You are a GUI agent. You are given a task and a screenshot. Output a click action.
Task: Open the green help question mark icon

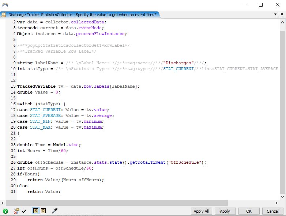tap(5, 211)
